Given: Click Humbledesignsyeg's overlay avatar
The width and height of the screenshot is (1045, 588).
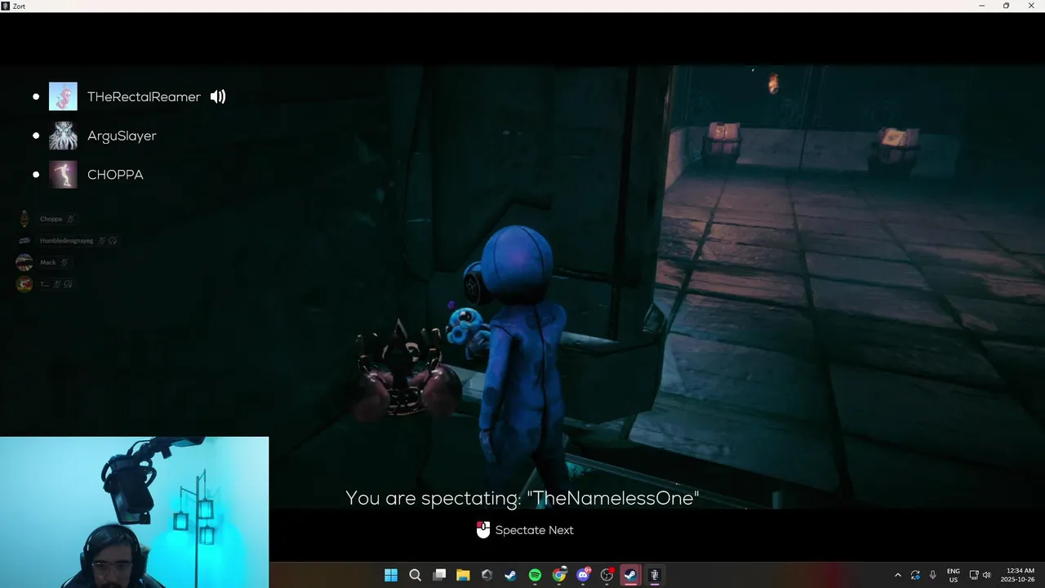Looking at the screenshot, I should pos(24,241).
